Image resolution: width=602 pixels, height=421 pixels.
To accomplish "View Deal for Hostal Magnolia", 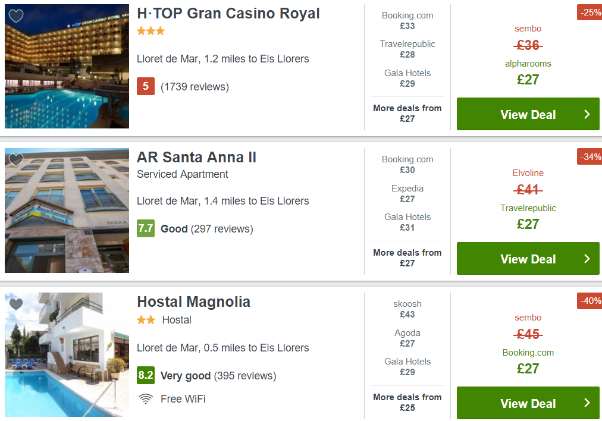I will click(x=528, y=403).
